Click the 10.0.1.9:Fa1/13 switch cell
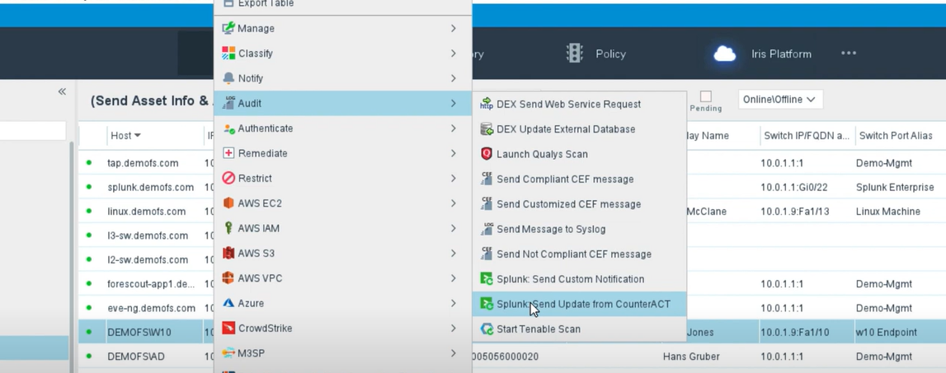 (795, 212)
